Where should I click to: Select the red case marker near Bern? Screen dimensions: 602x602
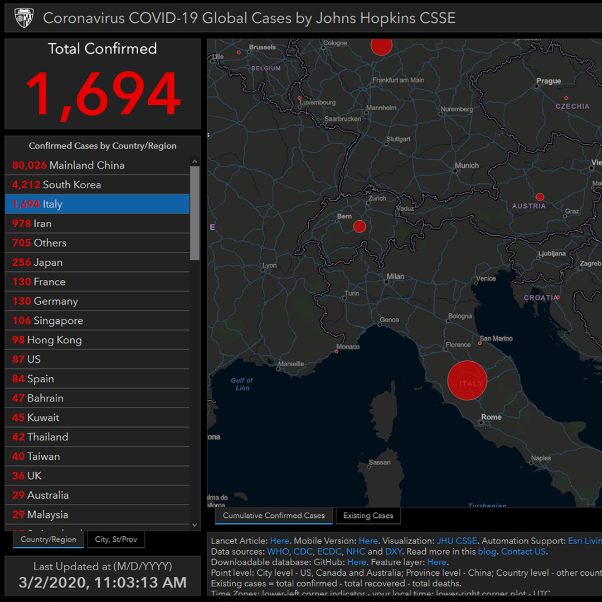(360, 226)
